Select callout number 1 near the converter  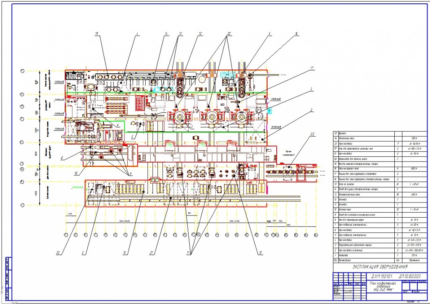click(192, 127)
